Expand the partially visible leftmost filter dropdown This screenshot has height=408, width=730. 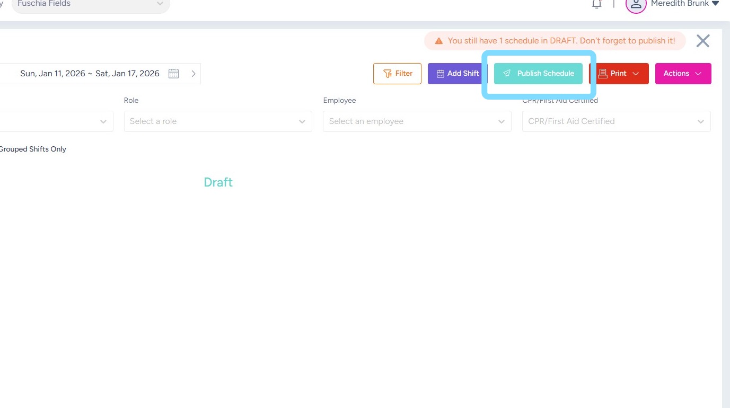point(56,121)
